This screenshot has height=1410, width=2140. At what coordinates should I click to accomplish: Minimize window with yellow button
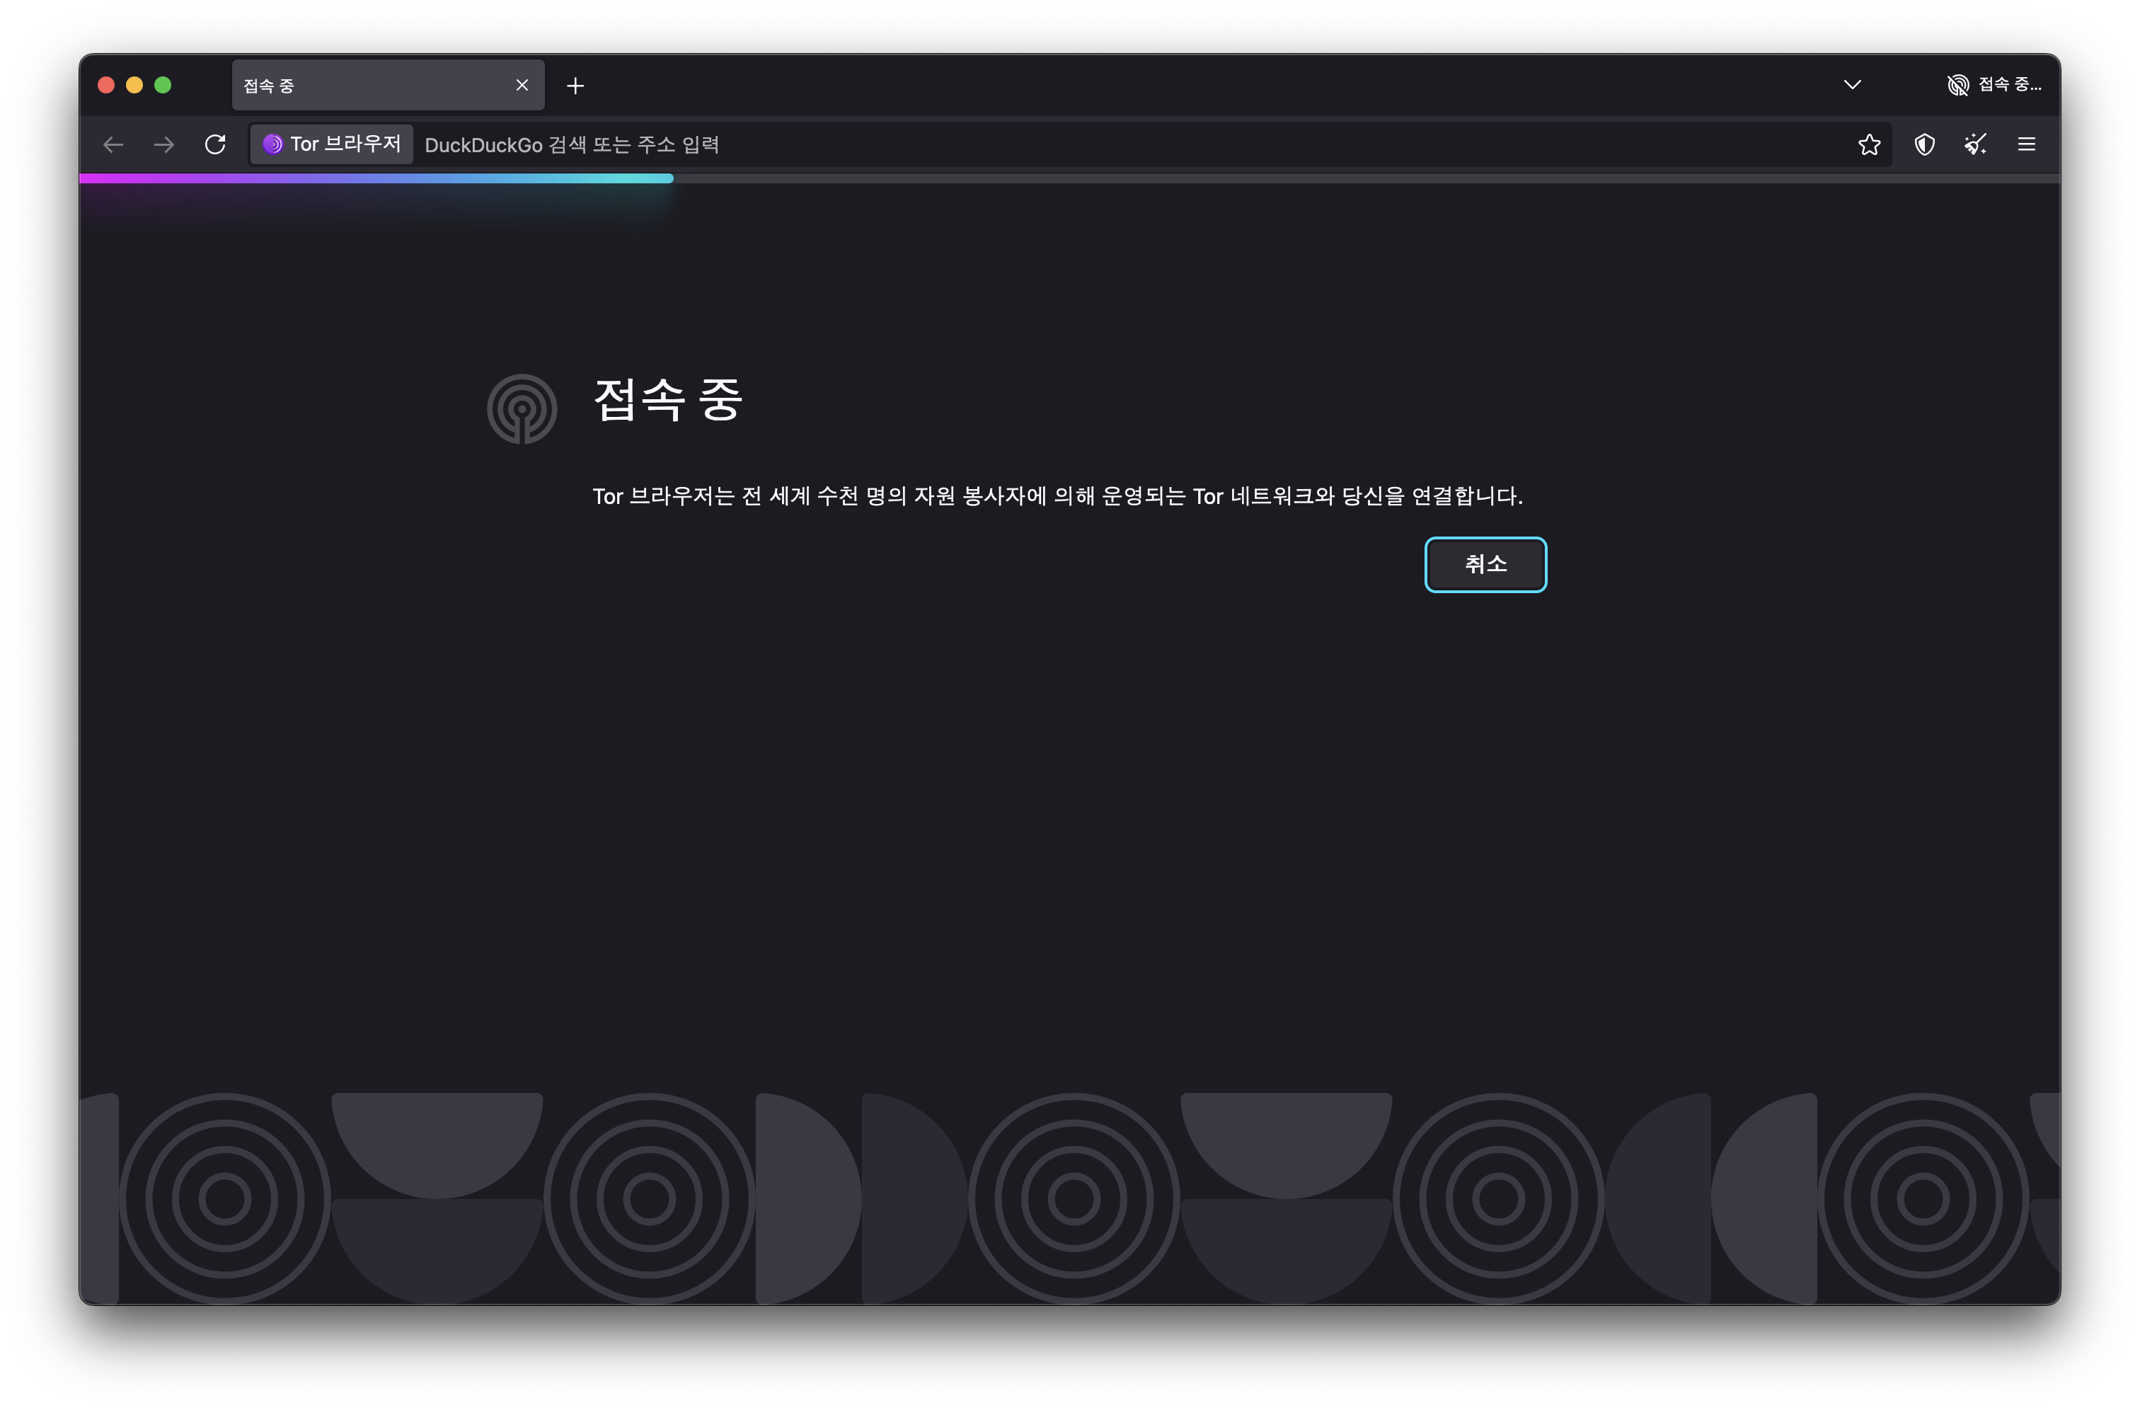[135, 86]
